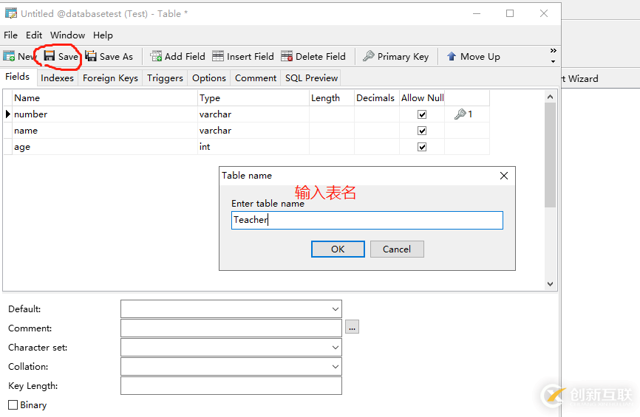The image size is (640, 417).
Task: Click Cancel in Table name dialog
Action: point(397,249)
